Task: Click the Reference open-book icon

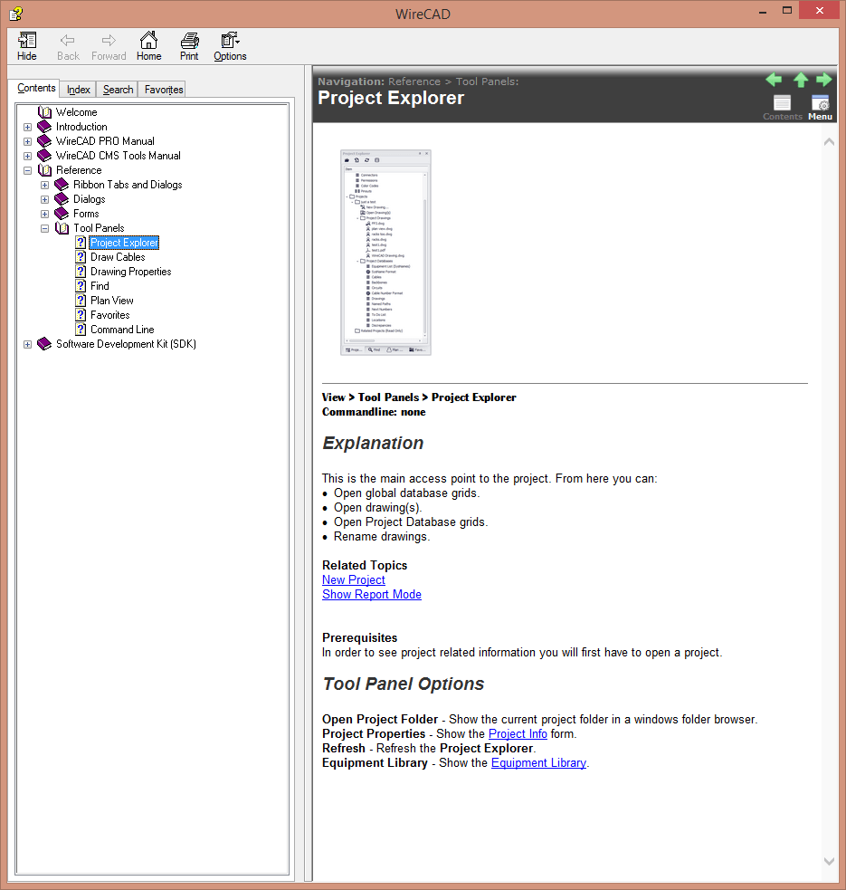Action: point(45,170)
